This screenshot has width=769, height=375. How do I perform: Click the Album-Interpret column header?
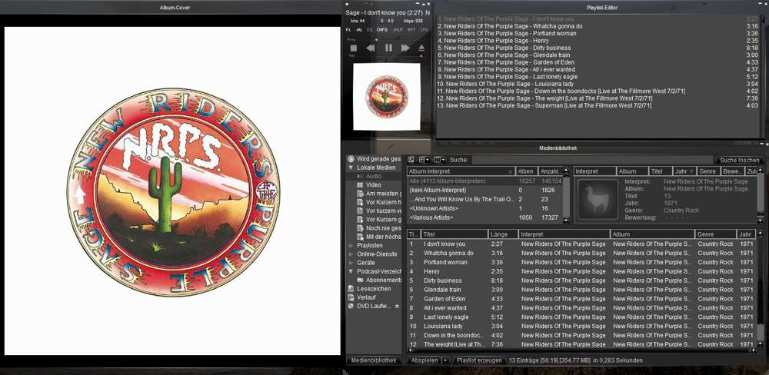coord(460,171)
